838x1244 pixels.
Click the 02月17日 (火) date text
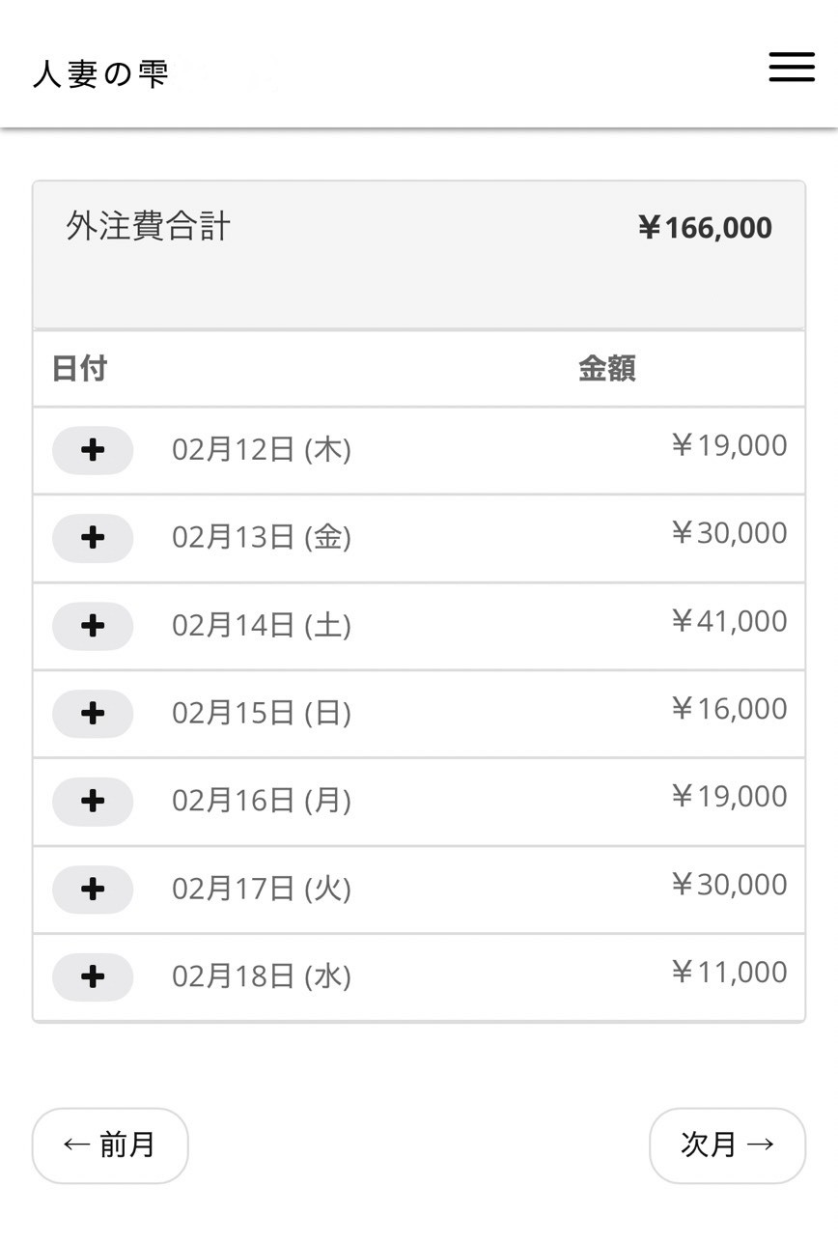point(262,890)
